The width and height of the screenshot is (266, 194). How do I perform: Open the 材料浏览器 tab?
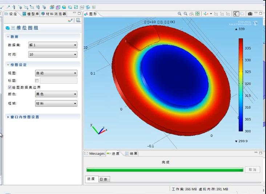pos(54,14)
